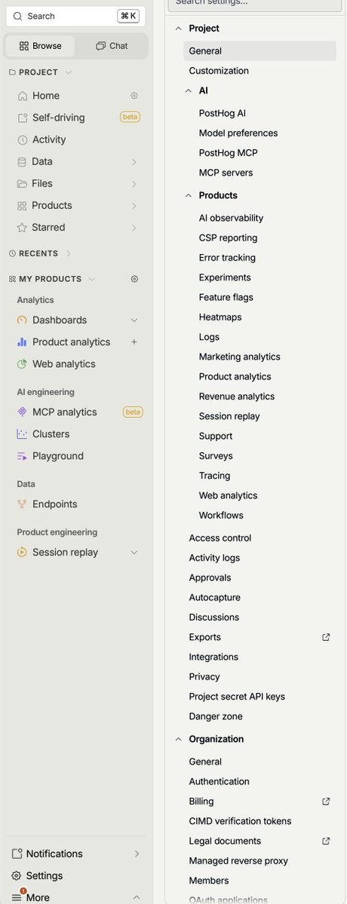Collapse the AI settings group

tap(188, 91)
